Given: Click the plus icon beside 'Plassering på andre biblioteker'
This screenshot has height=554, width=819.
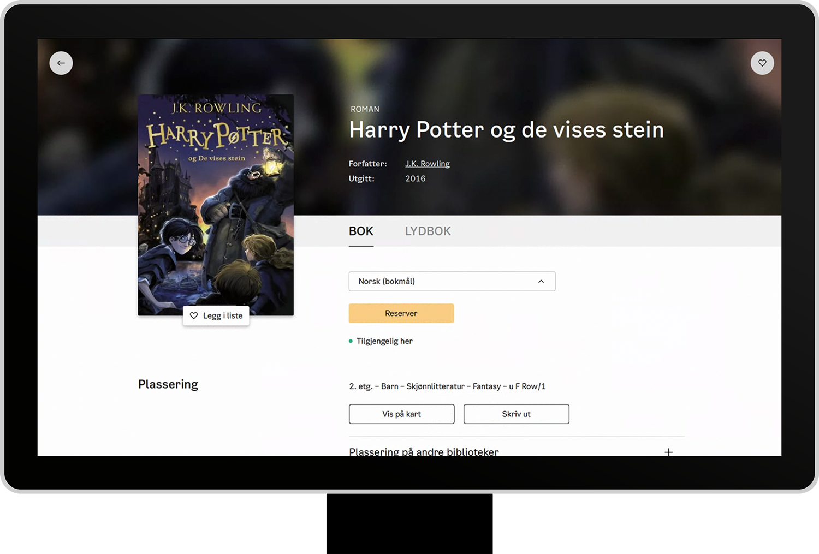Looking at the screenshot, I should tap(668, 451).
